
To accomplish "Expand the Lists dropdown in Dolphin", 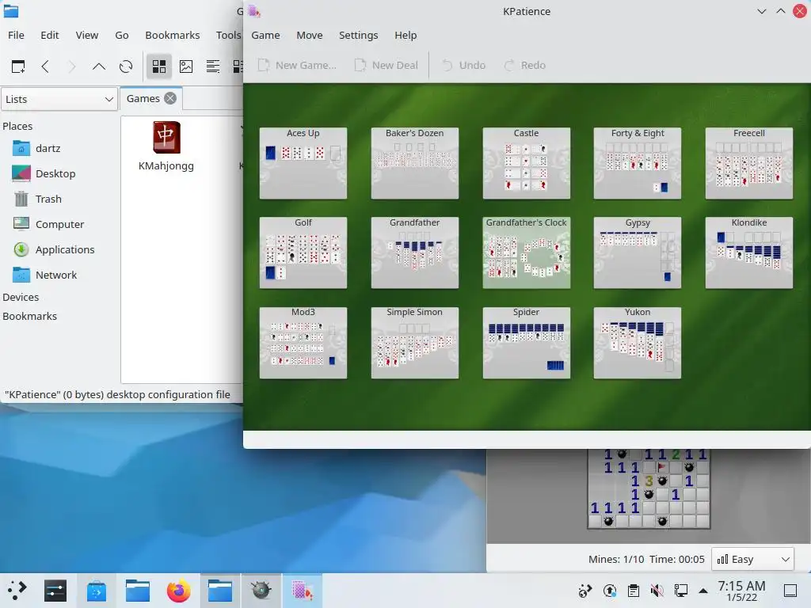I will [x=59, y=99].
